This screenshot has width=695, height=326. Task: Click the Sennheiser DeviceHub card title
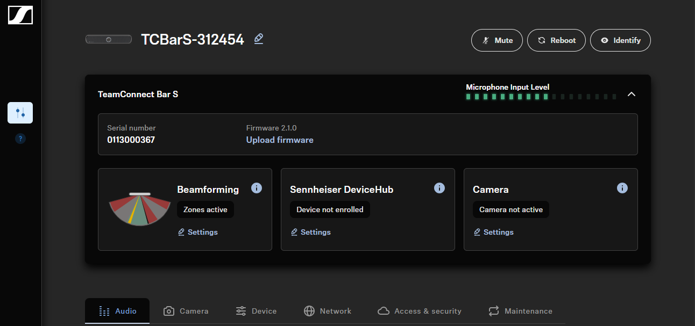[x=342, y=190]
